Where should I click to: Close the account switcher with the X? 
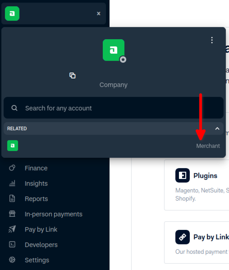click(98, 14)
